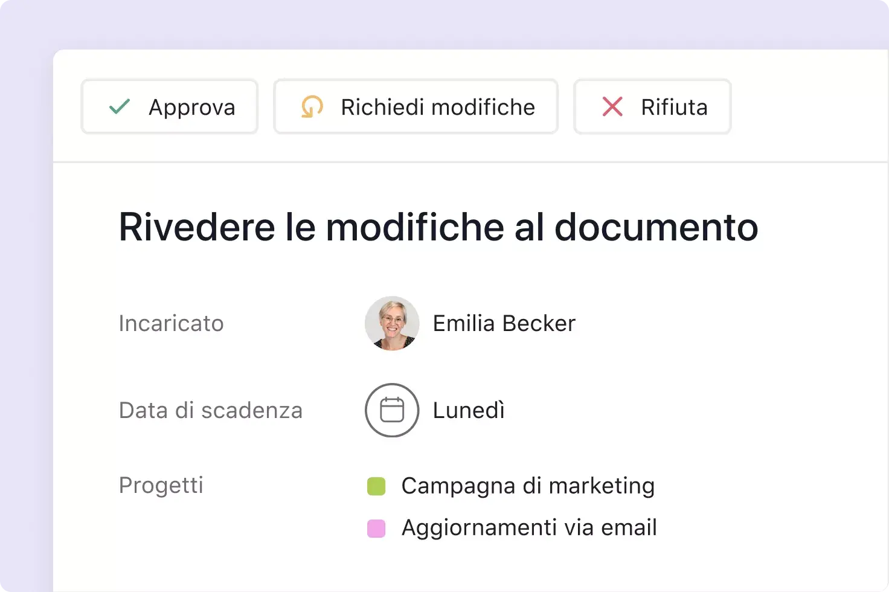Click the green checkmark icon on Approva
The height and width of the screenshot is (592, 889).
tap(120, 106)
